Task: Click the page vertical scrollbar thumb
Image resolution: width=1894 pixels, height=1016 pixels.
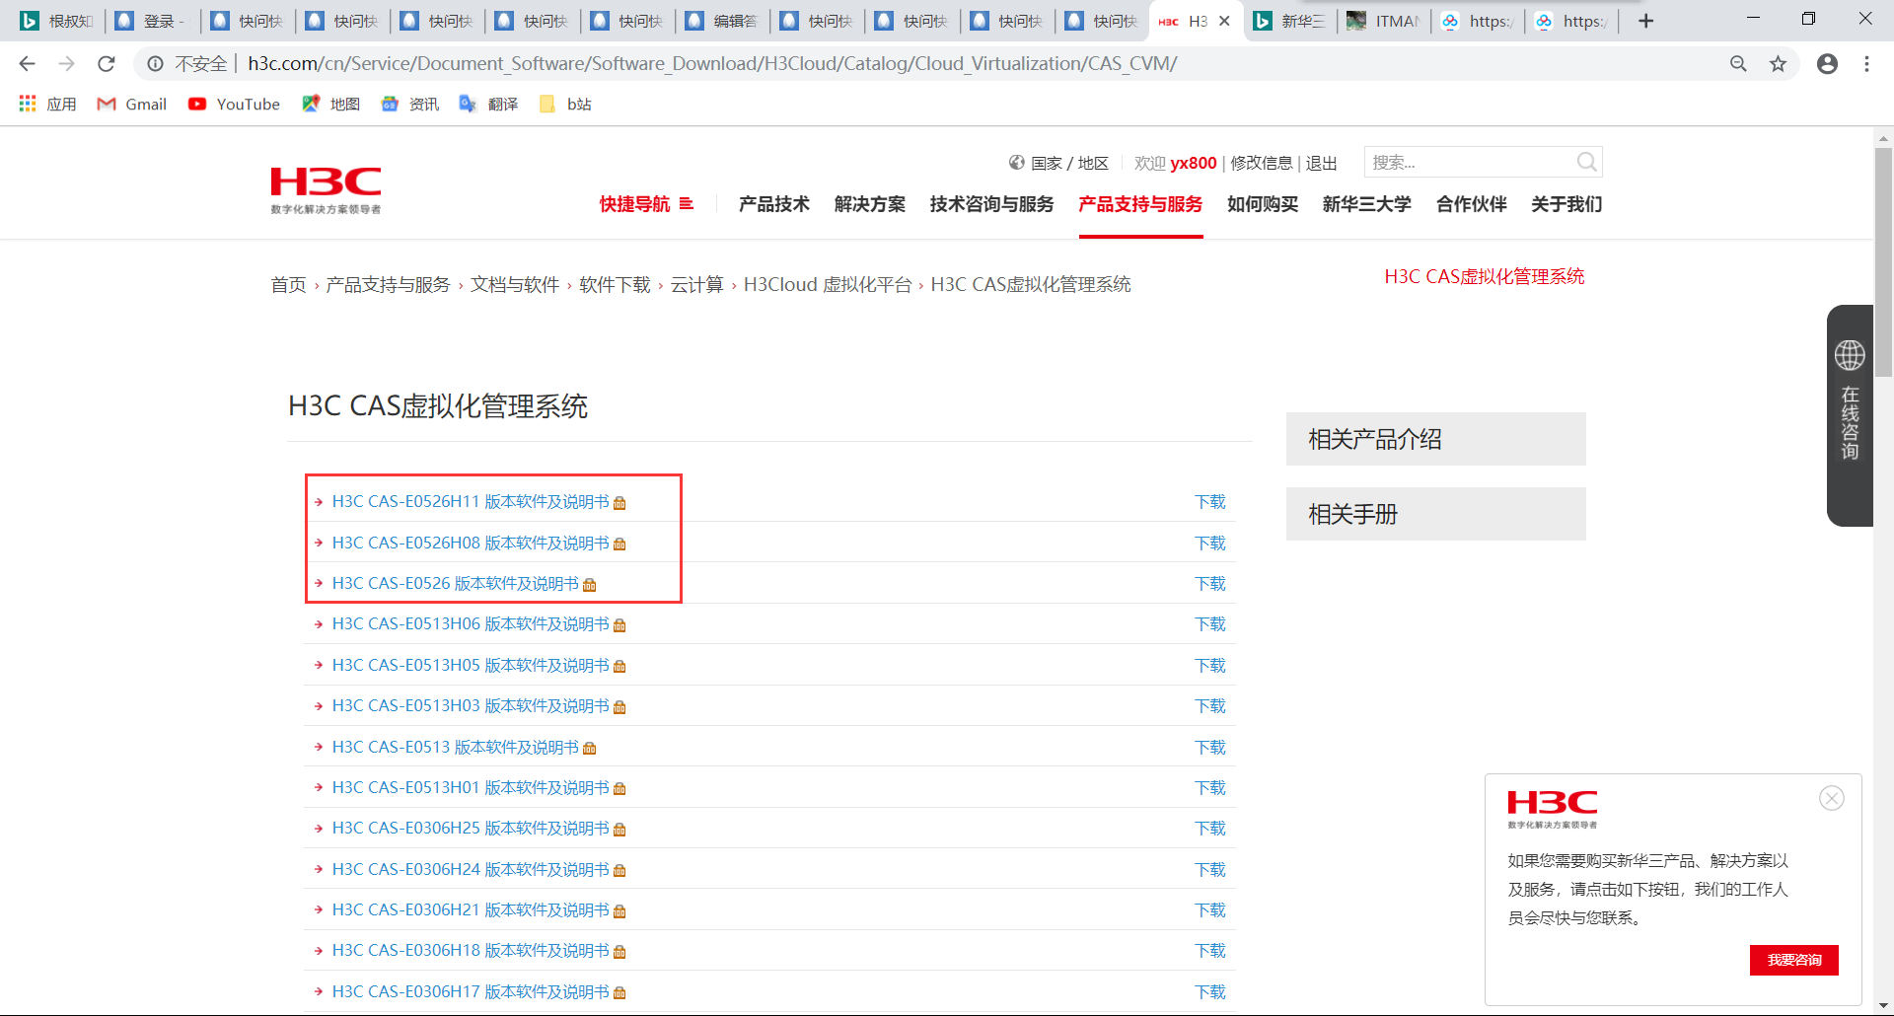Action: click(1884, 261)
